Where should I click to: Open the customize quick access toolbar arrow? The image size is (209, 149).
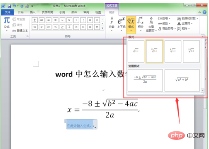pyautogui.click(x=32, y=6)
